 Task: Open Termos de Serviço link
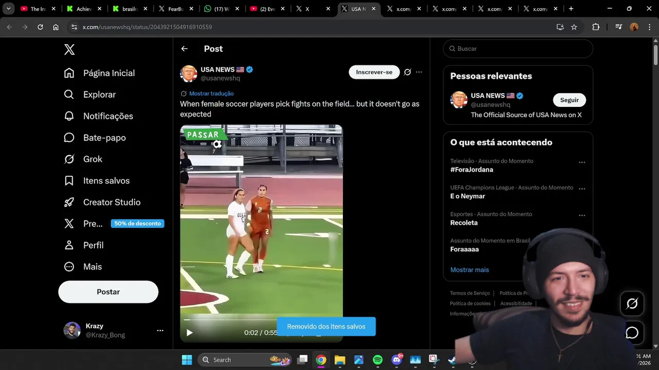tap(470, 293)
